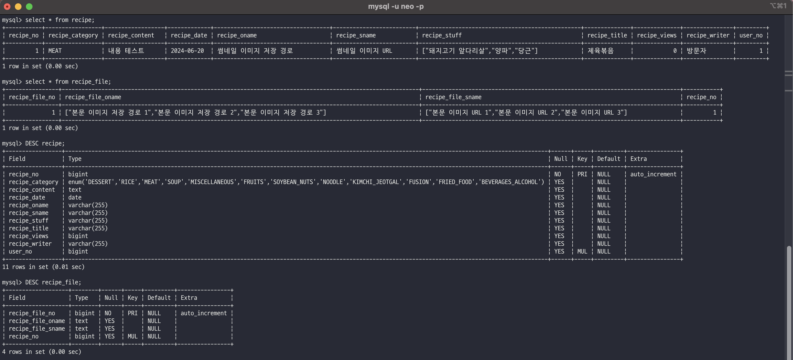
Task: Click the vertical scrollbar thumb at right edge
Action: [x=789, y=302]
